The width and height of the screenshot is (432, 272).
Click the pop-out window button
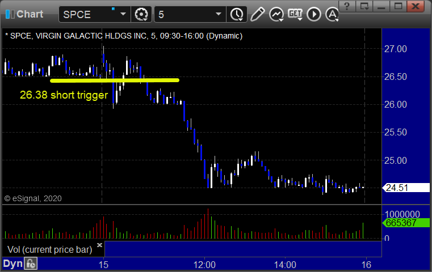tap(364, 6)
